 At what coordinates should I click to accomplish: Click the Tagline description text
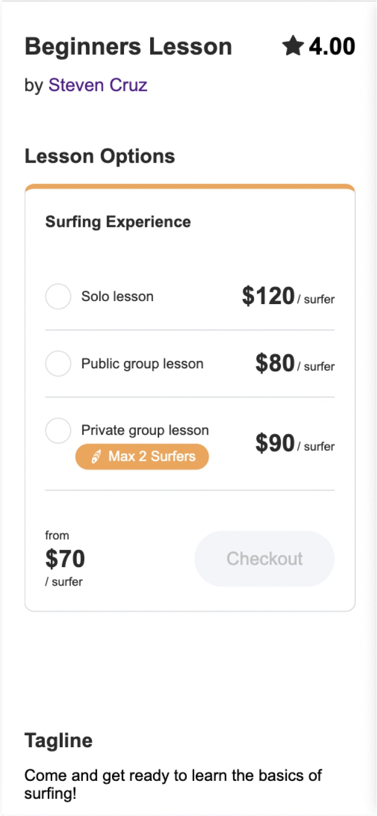tap(173, 784)
